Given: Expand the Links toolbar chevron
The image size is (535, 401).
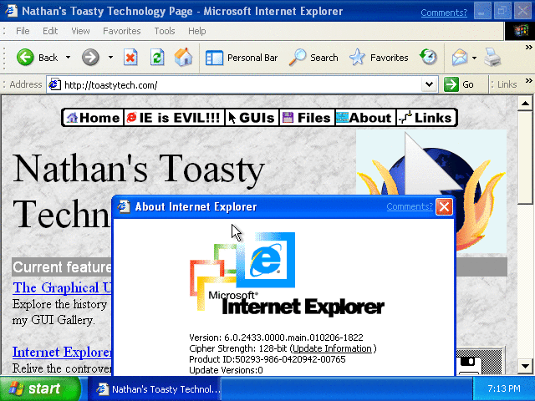Looking at the screenshot, I should point(529,81).
